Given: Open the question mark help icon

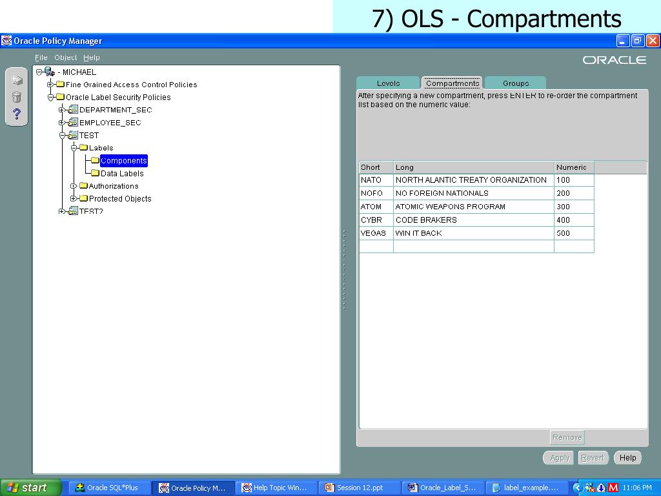Looking at the screenshot, I should (x=16, y=114).
